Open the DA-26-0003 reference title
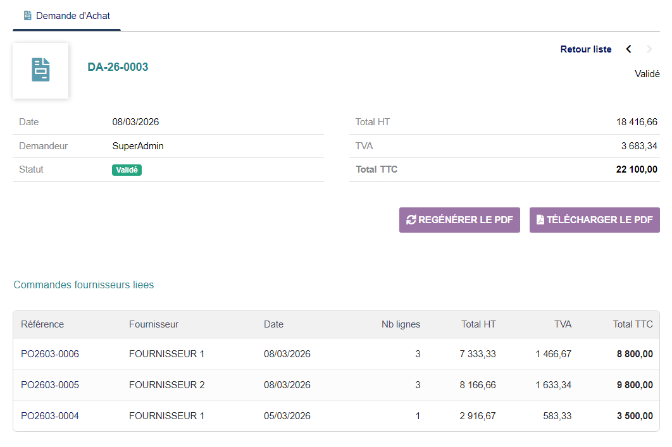This screenshot has height=447, width=672. [118, 67]
